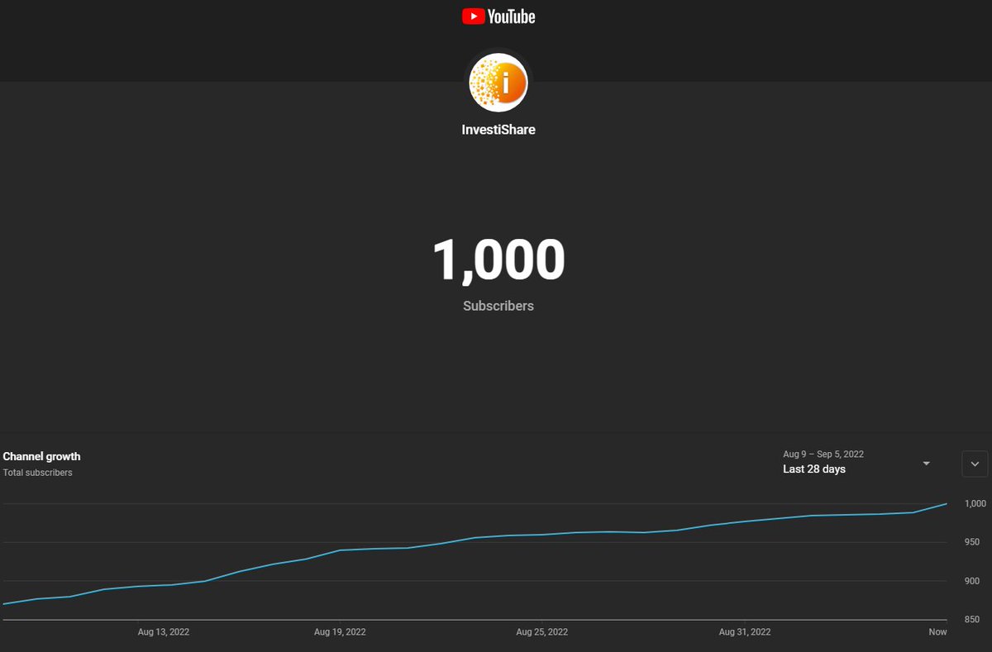Click the YouTube logo at top
This screenshot has width=992, height=652.
click(498, 17)
